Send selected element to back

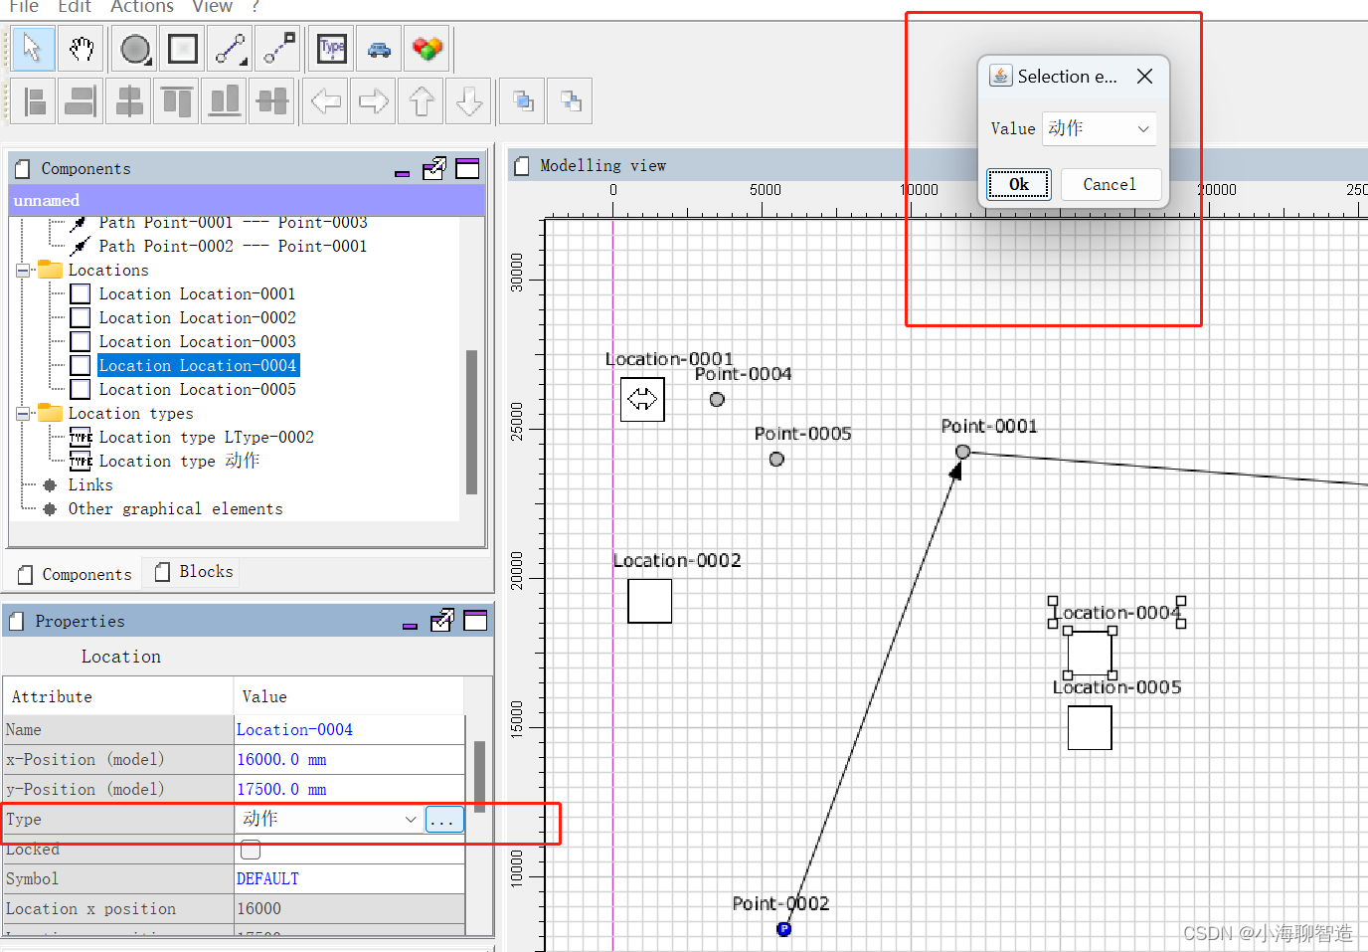coord(571,100)
